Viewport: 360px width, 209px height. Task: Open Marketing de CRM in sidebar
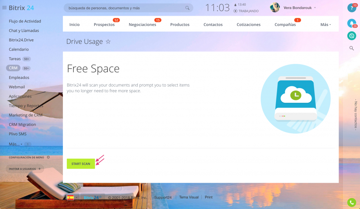point(25,115)
